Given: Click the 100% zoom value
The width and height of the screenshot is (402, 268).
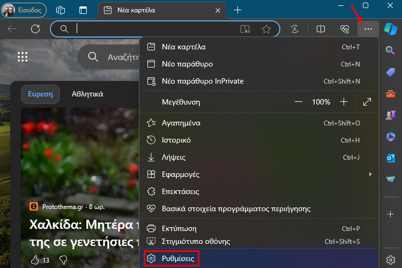Looking at the screenshot, I should click(x=321, y=102).
